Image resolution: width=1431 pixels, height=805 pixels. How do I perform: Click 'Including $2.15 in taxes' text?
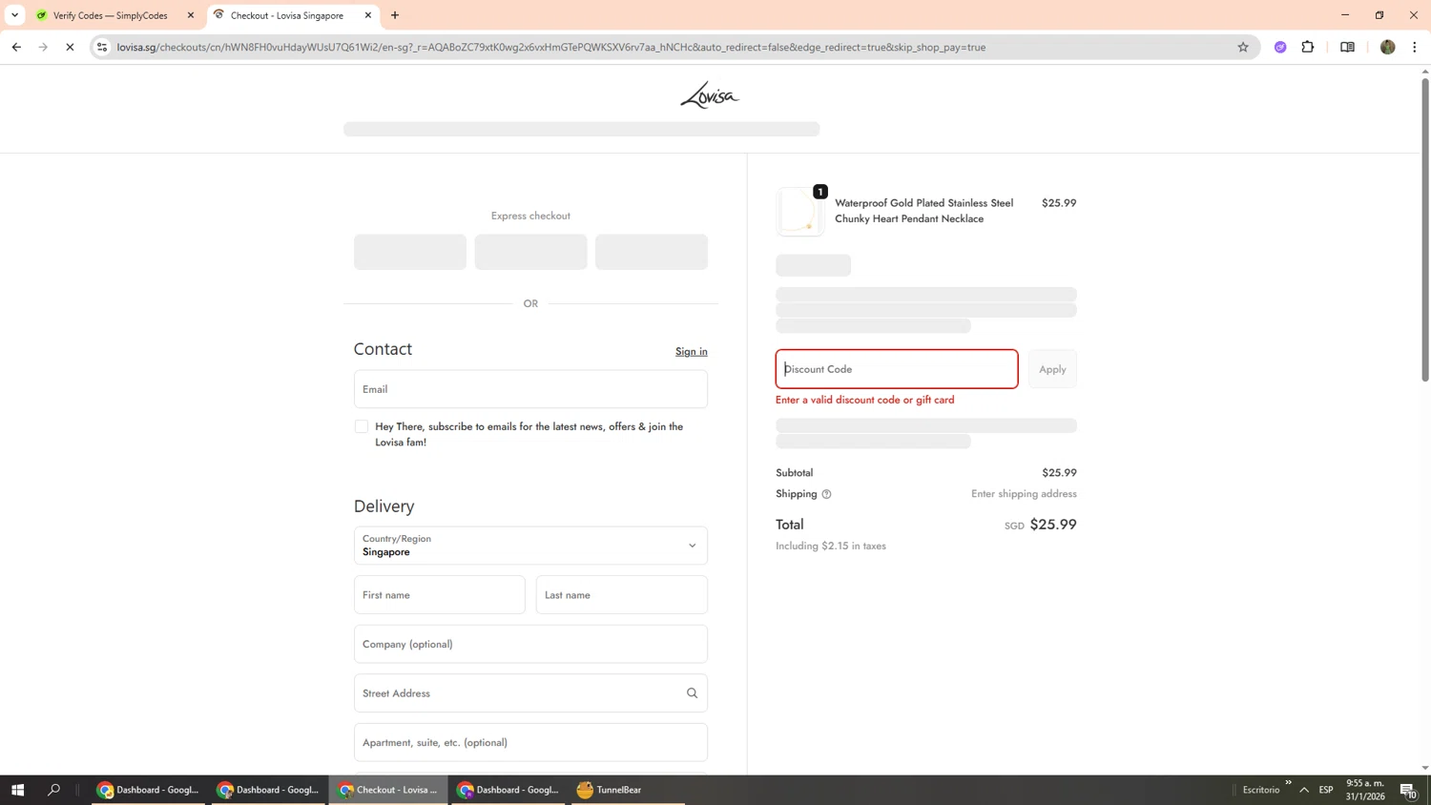point(831,546)
